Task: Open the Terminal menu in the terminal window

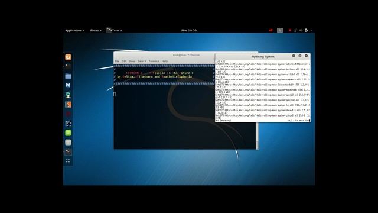Action: tap(154, 61)
